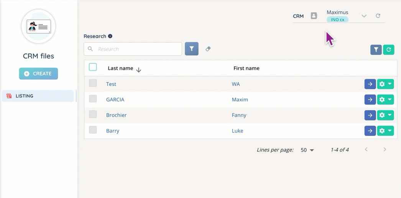The image size is (401, 198).
Task: Click the CREATE button
Action: (x=38, y=74)
